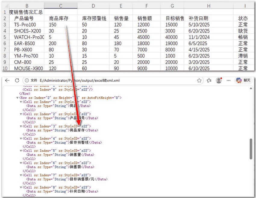Click the address bar with excel转xml.xml path

click(113, 80)
